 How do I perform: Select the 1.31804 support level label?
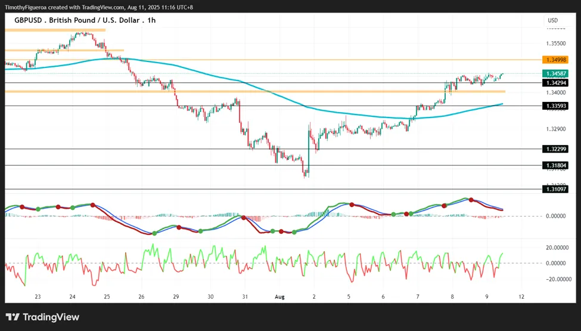coord(555,165)
